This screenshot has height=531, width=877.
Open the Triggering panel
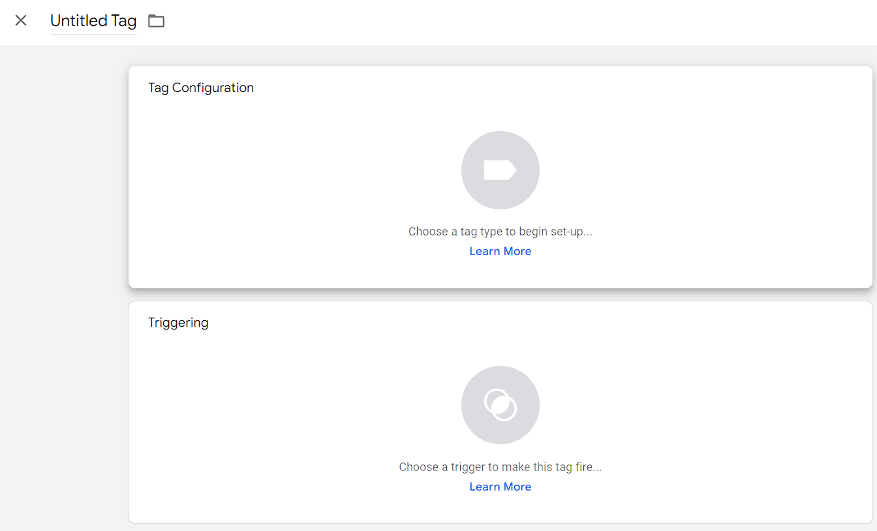pos(500,411)
